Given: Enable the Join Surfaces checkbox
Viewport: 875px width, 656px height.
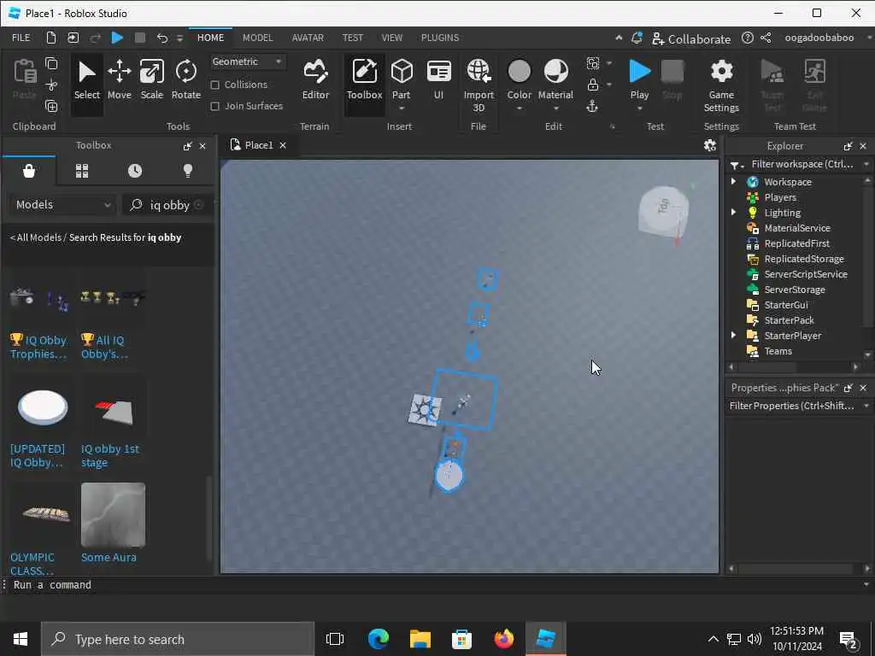Looking at the screenshot, I should point(214,106).
